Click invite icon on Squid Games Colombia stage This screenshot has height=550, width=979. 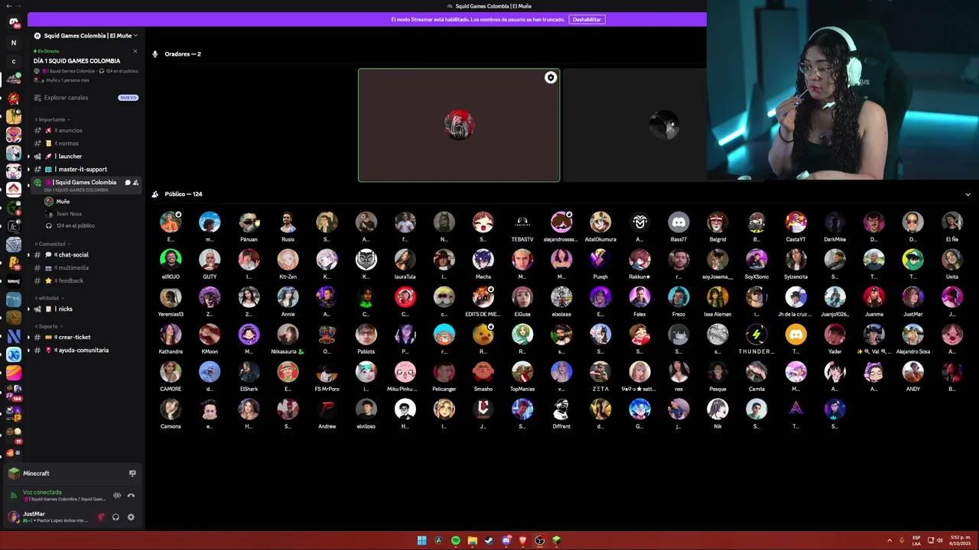click(x=136, y=183)
